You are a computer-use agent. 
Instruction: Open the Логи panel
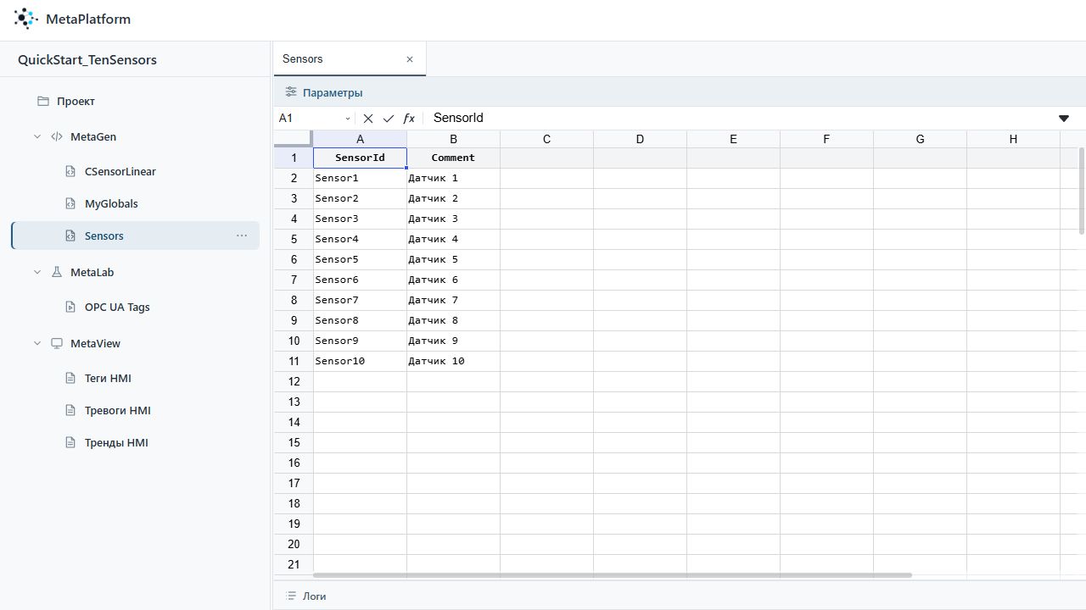click(306, 596)
